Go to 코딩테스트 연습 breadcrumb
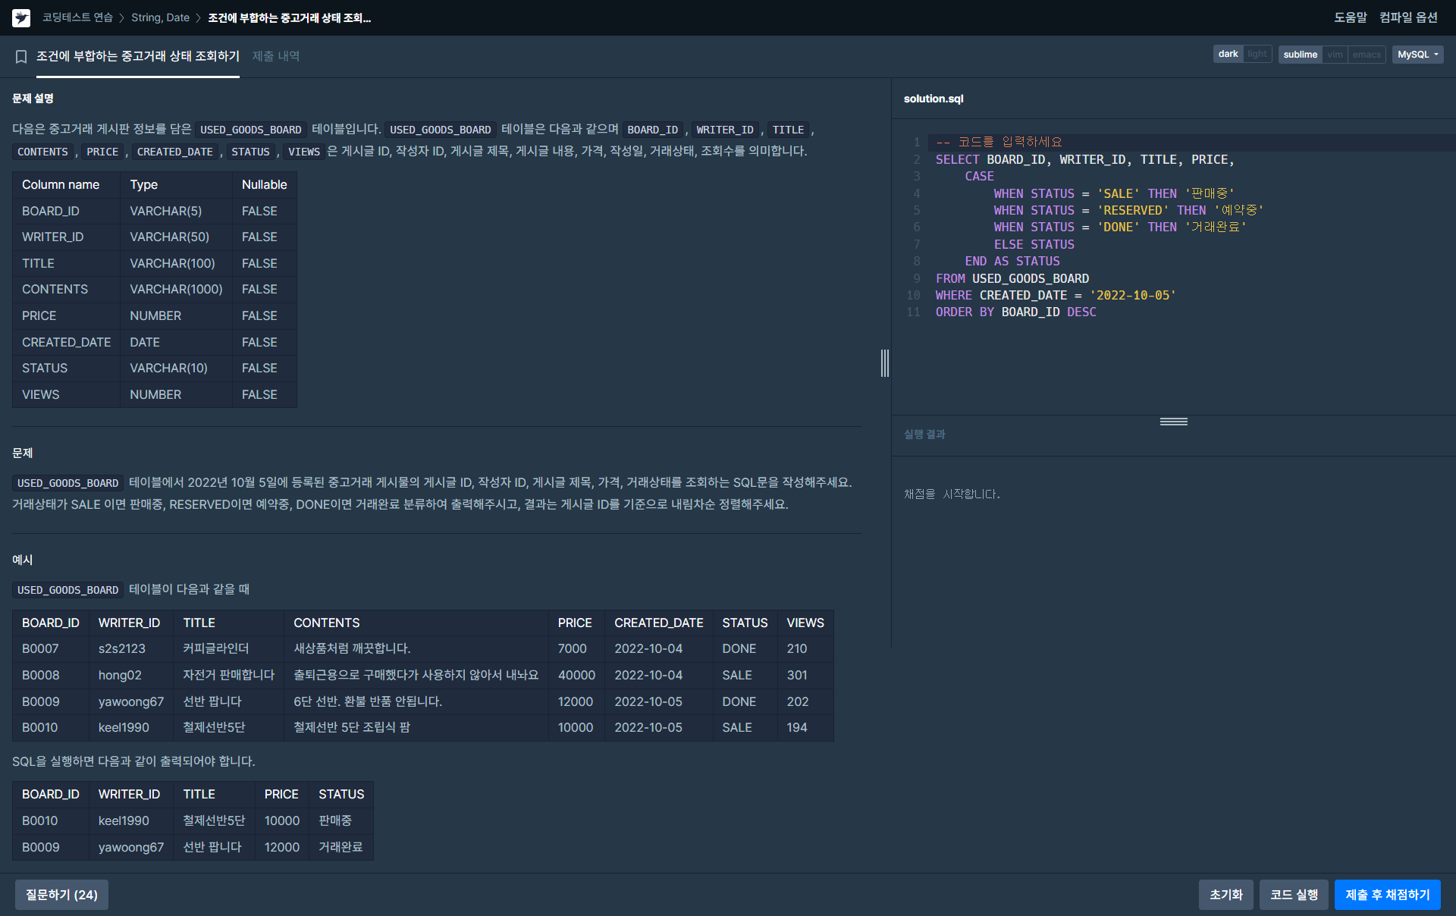Image resolution: width=1456 pixels, height=916 pixels. pos(77,17)
